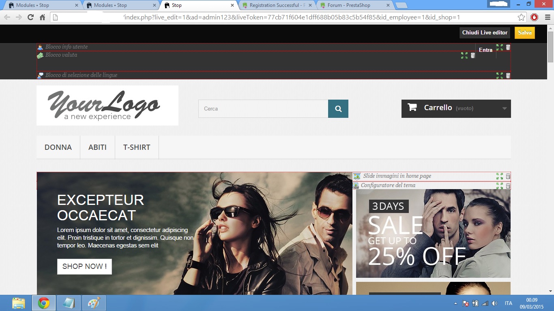Expand the Carrello dropdown arrow

point(505,109)
